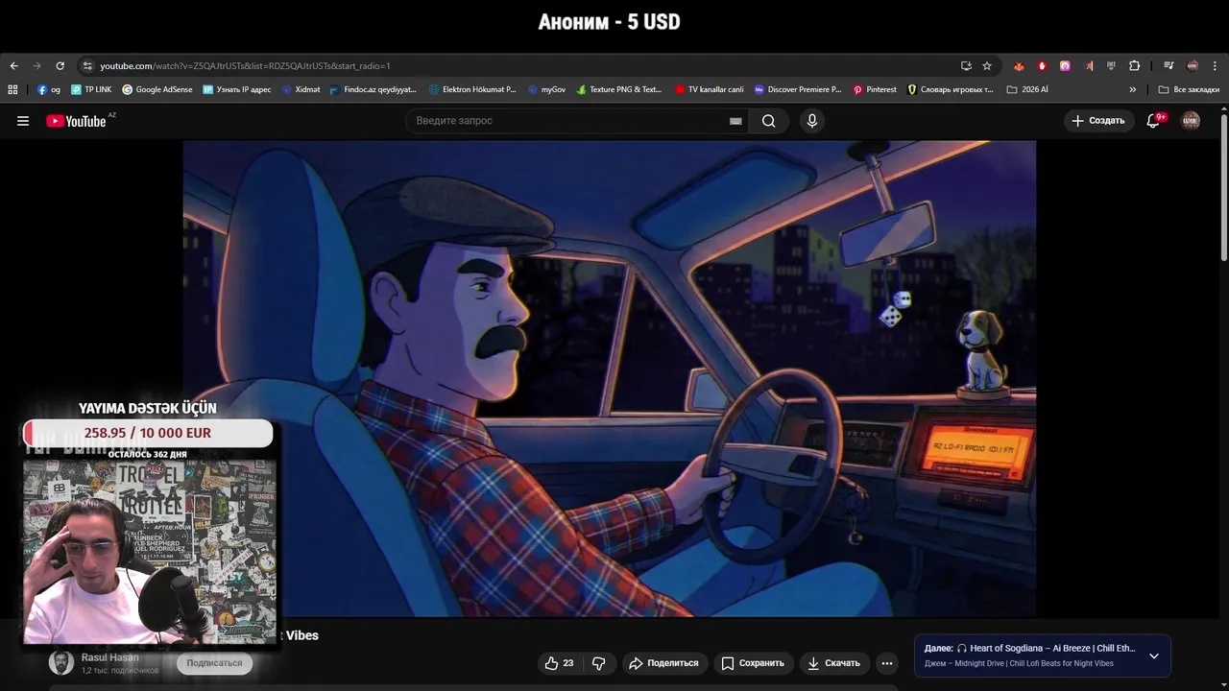Click the Поделиться share button
Image resolution: width=1229 pixels, height=691 pixels.
click(663, 663)
